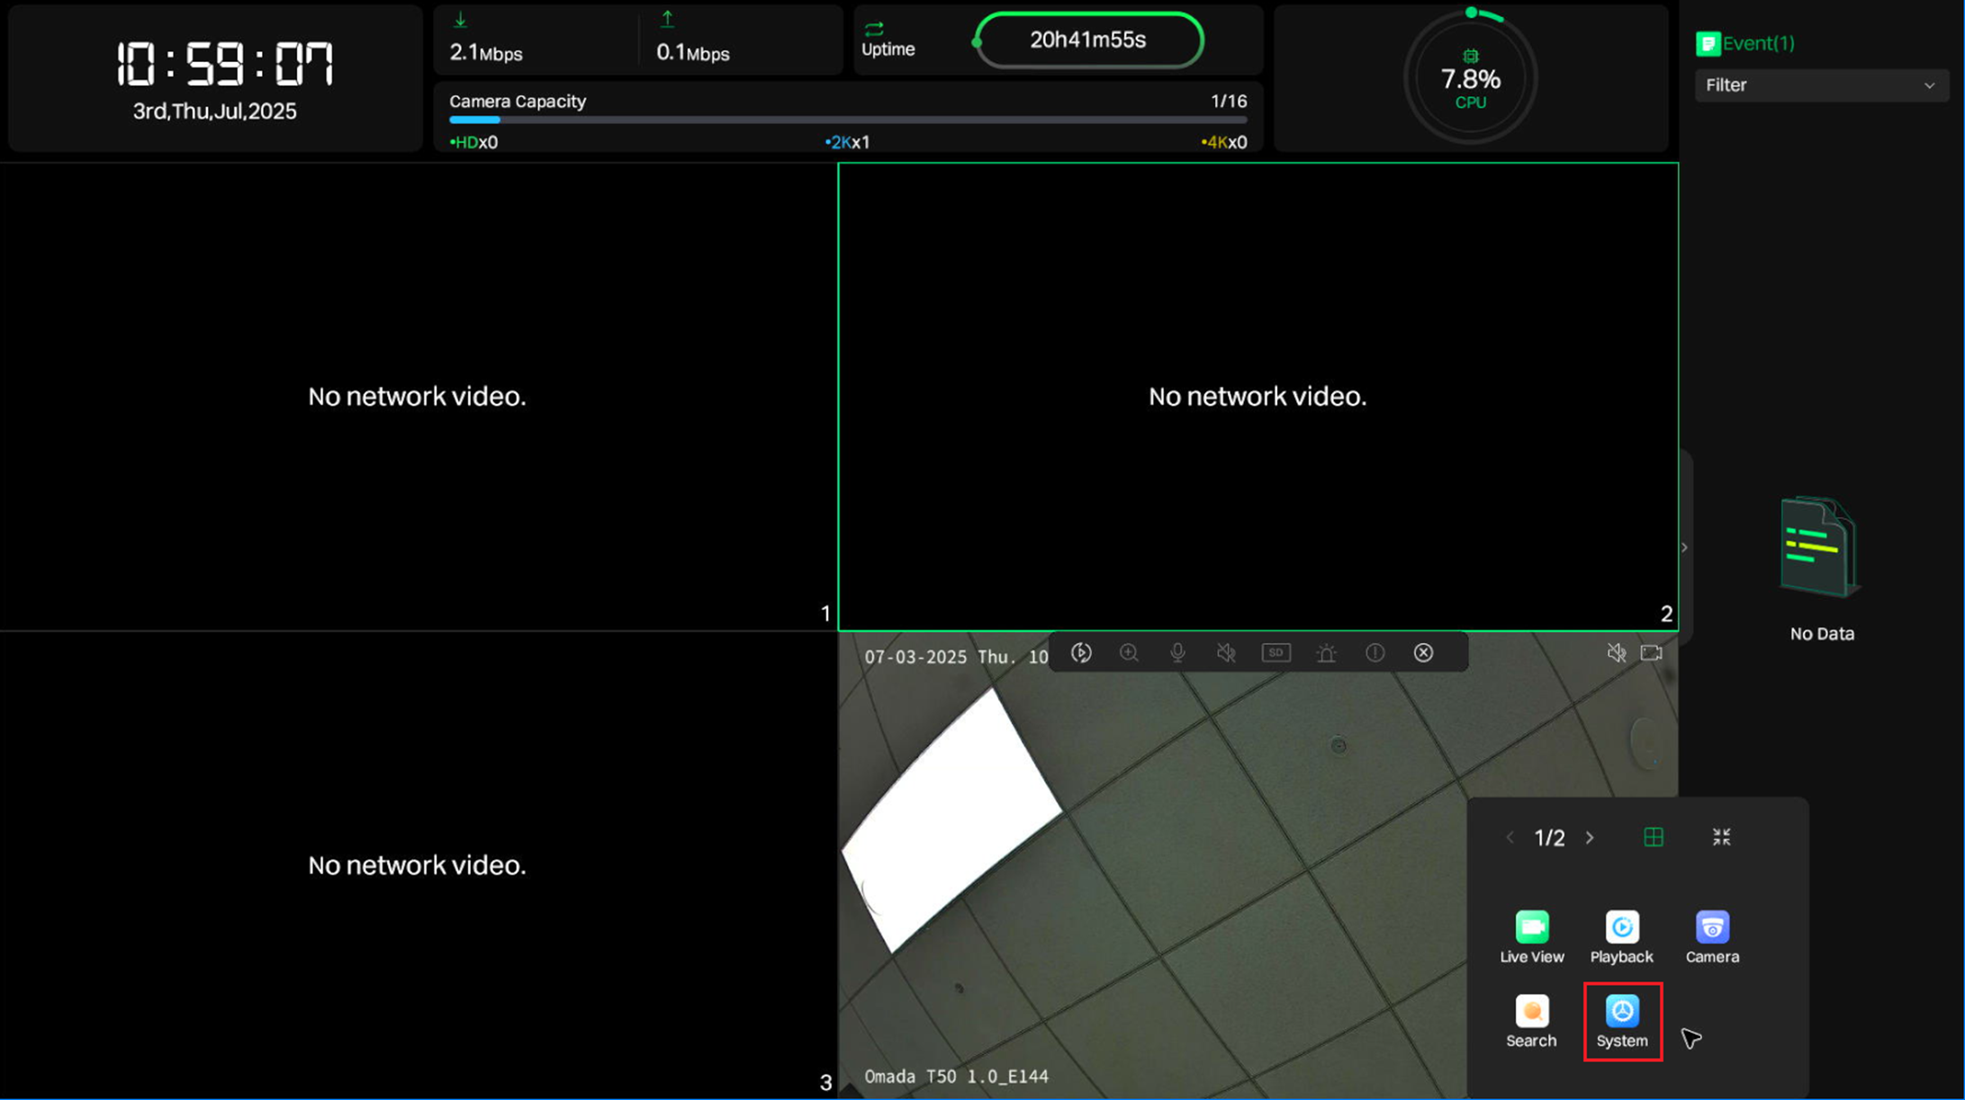Close channel with the X icon

tap(1423, 653)
